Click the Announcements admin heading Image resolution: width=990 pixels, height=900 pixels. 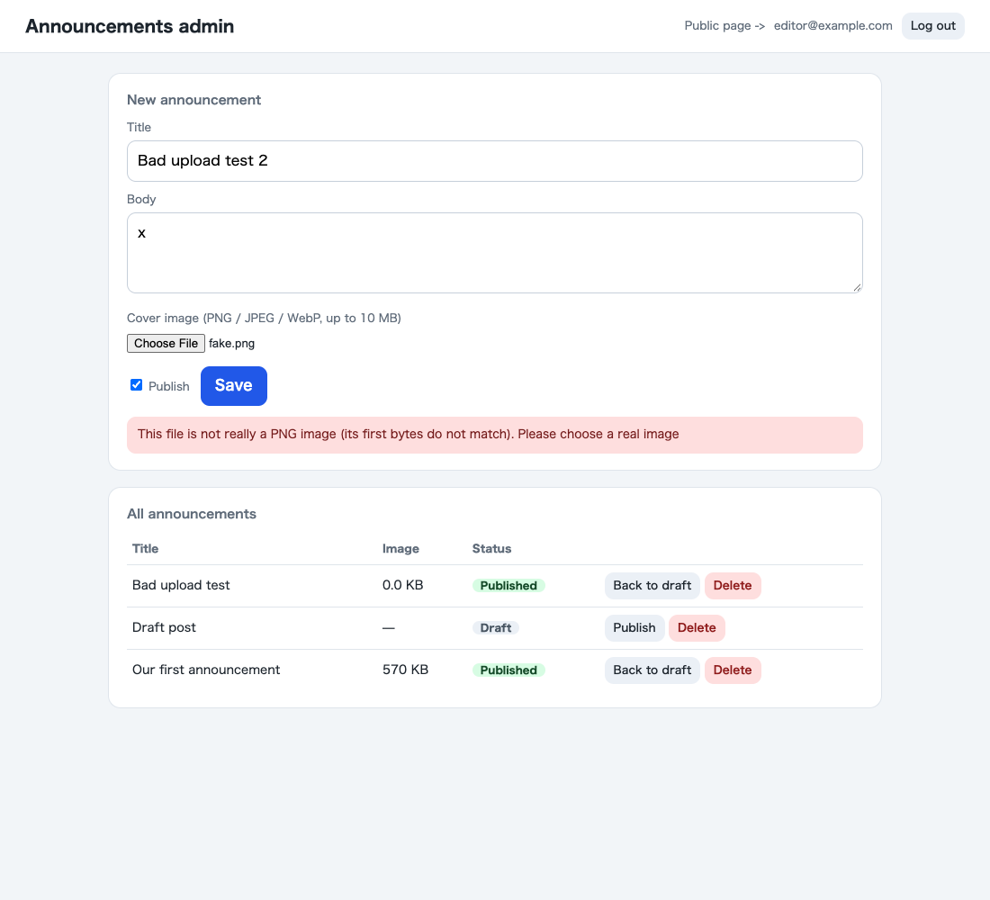coord(130,26)
